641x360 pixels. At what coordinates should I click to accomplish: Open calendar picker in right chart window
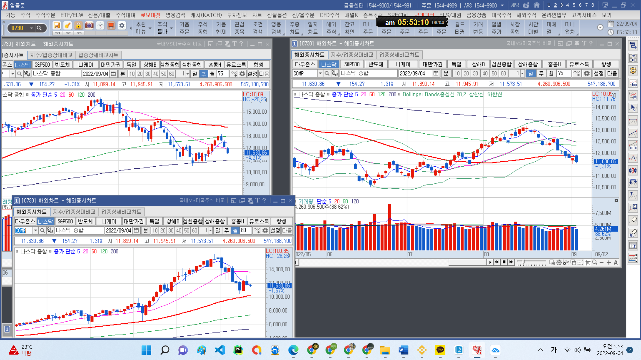[436, 73]
